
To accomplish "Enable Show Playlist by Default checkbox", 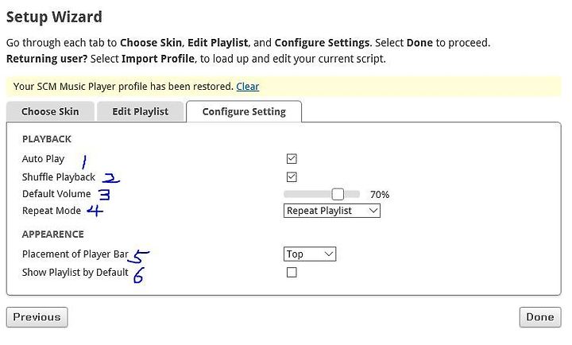I will (292, 273).
